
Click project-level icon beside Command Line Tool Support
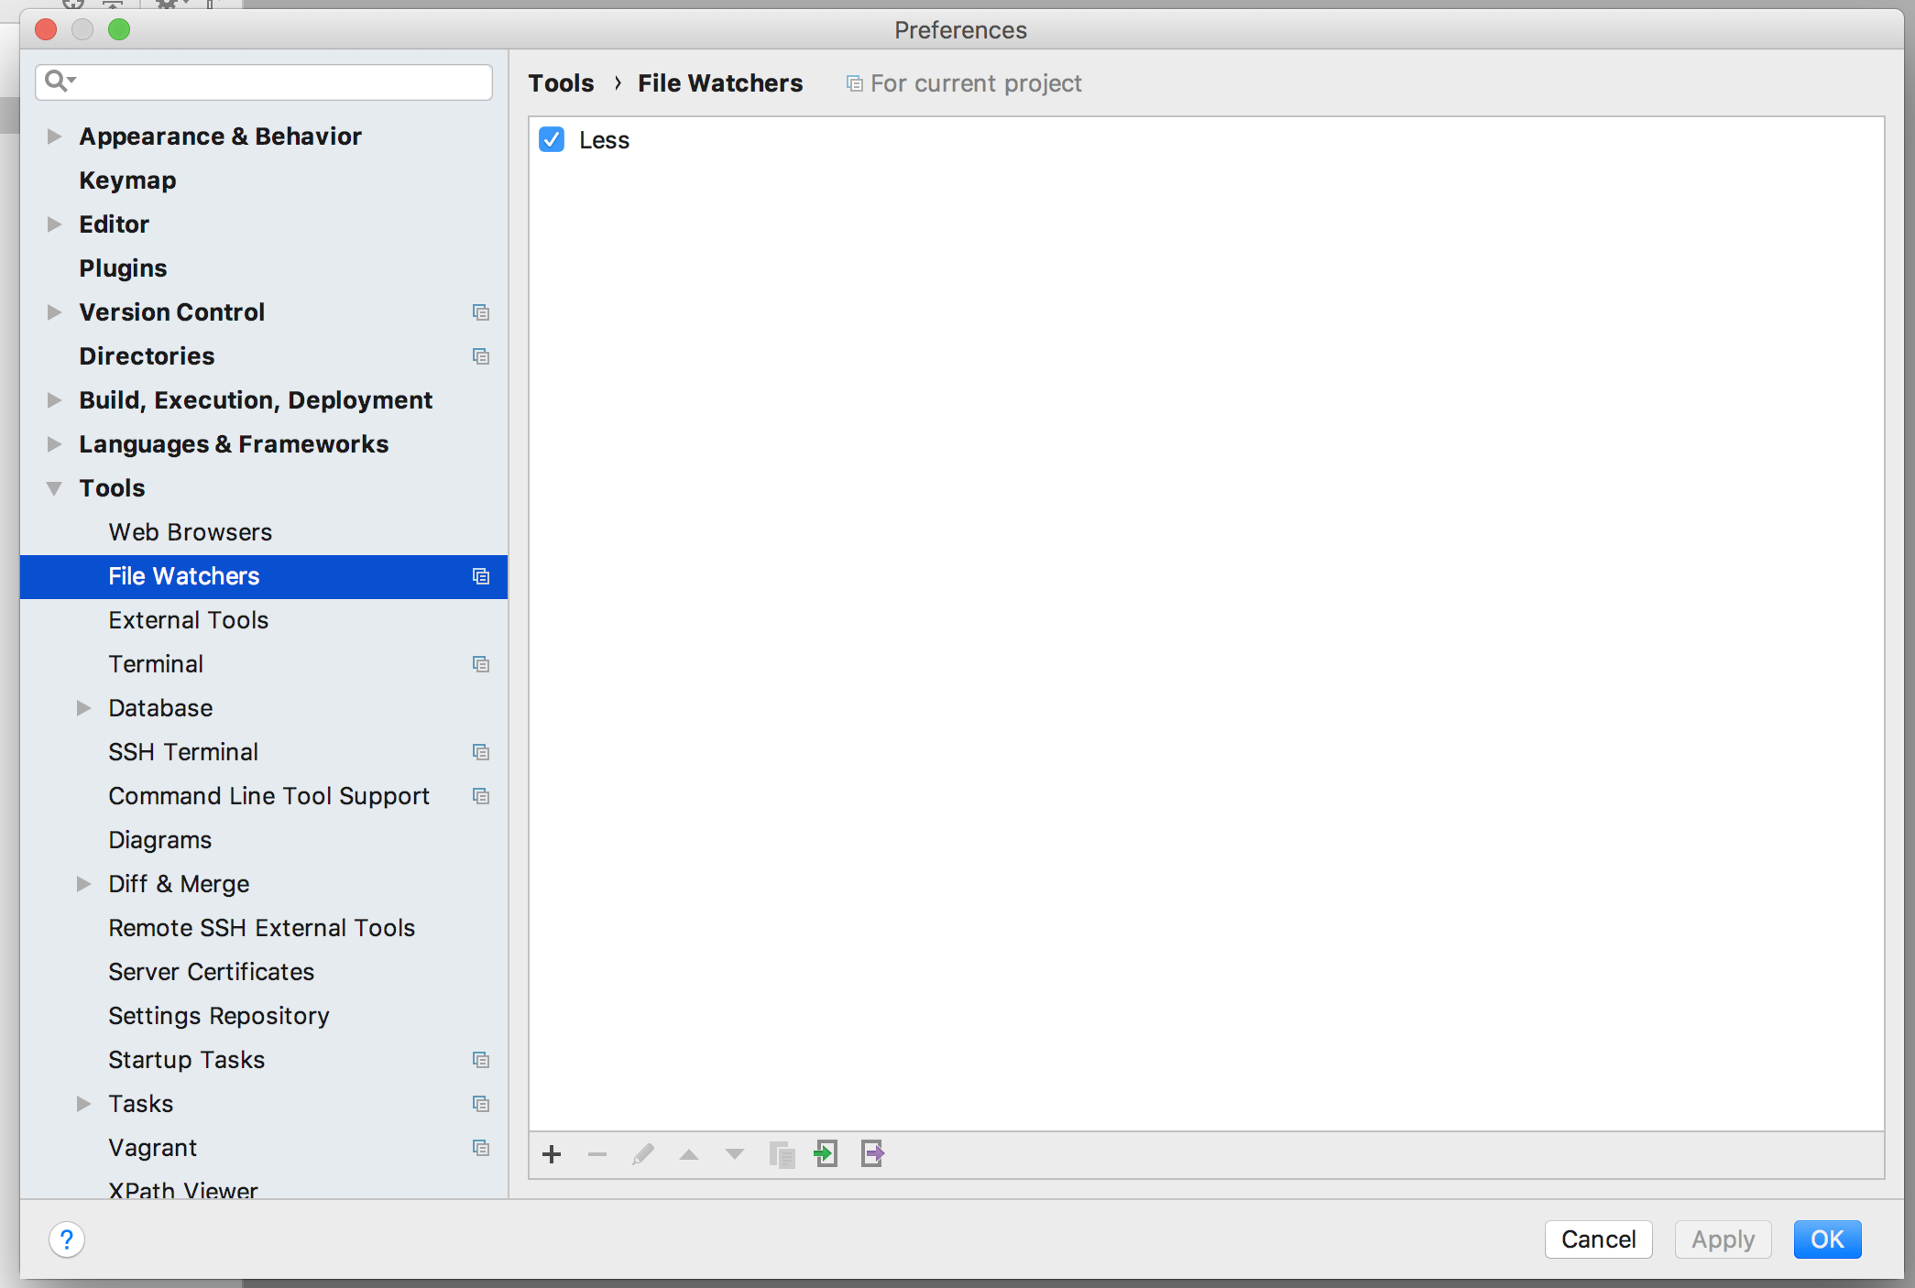(x=481, y=796)
